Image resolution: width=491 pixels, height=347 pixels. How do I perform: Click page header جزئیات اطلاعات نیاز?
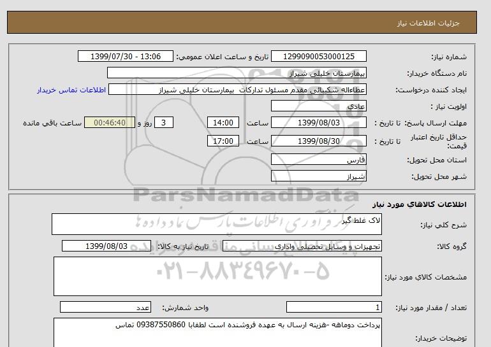[428, 23]
